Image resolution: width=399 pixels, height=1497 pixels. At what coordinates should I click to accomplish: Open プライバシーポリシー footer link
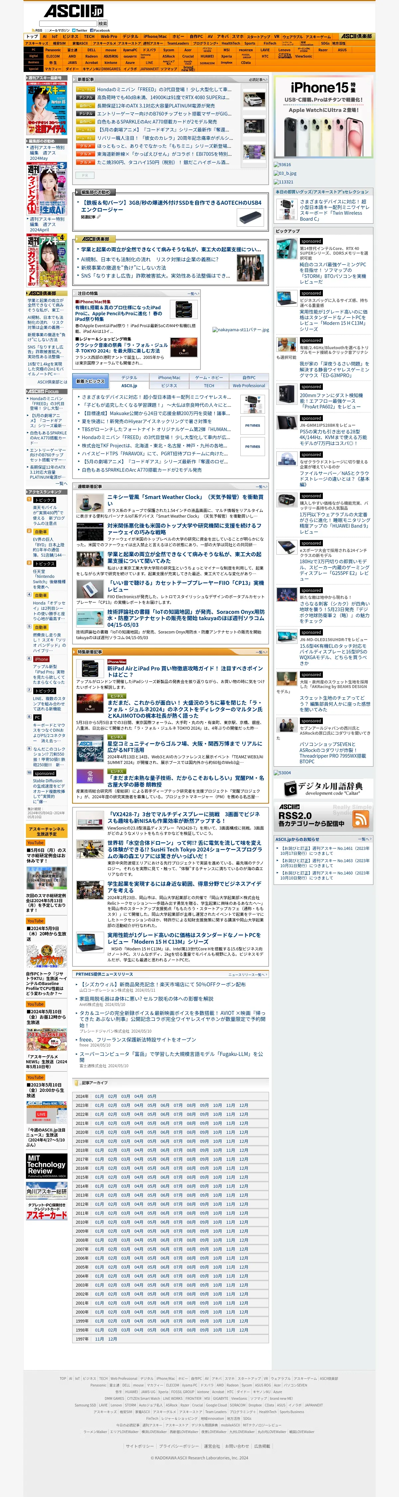[179, 1446]
